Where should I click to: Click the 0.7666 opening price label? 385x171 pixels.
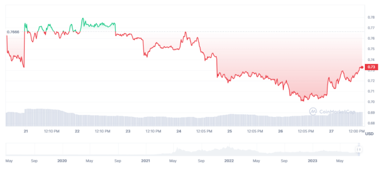pyautogui.click(x=13, y=32)
